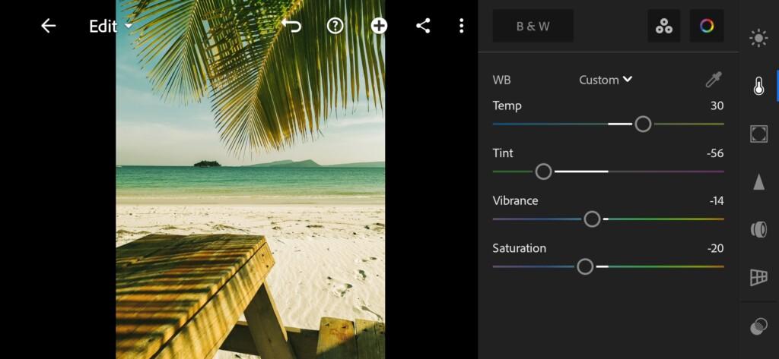Tap the beach photo preview

point(250,179)
